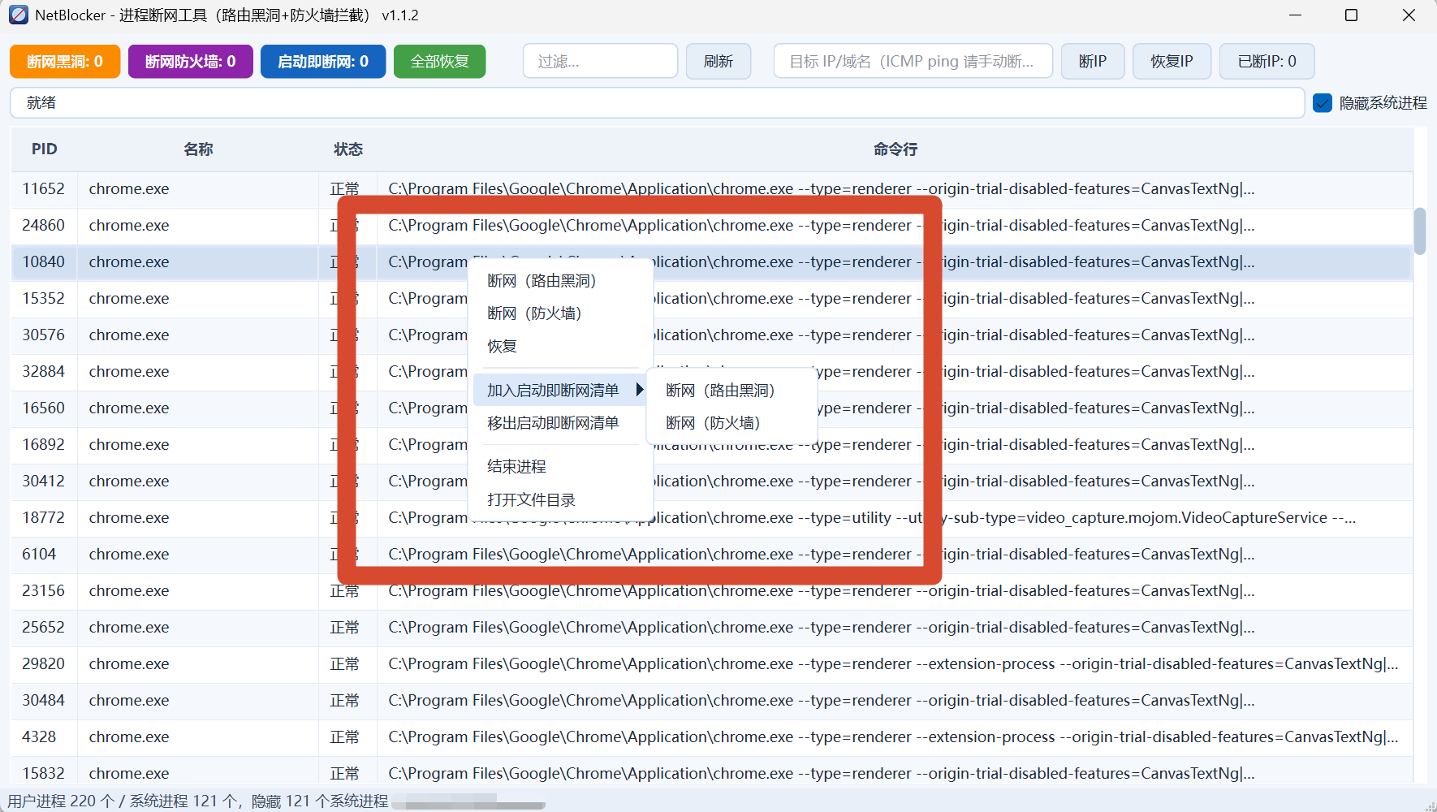Close the NetBlocker window
This screenshot has height=812, width=1437.
click(x=1409, y=15)
